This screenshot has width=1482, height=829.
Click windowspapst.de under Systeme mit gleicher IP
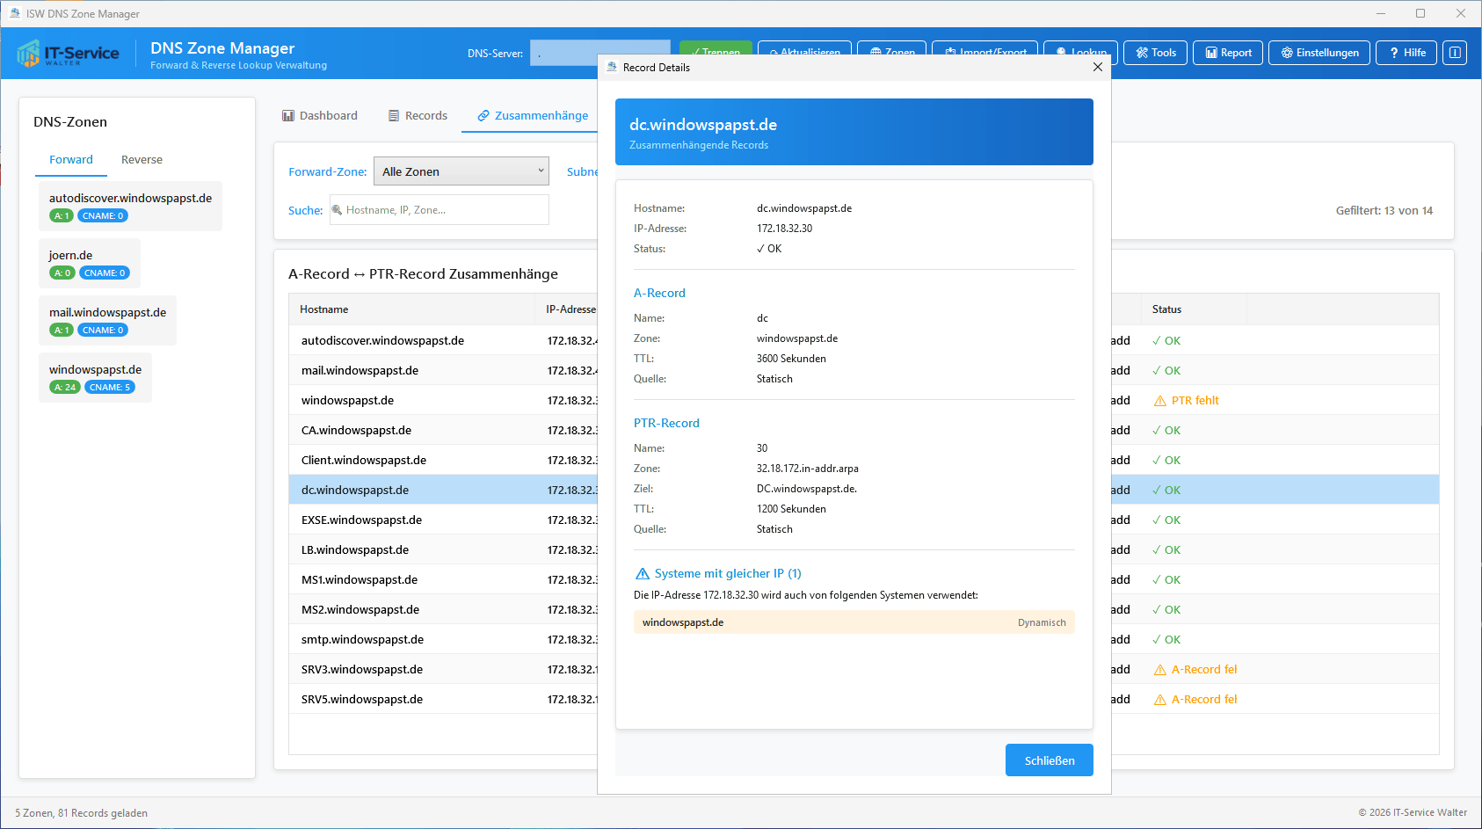click(683, 622)
